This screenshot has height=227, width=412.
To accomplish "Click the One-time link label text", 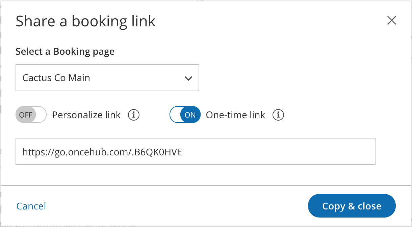I will [x=235, y=115].
